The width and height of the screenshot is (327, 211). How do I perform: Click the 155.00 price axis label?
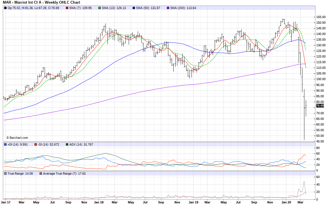coord(321,17)
